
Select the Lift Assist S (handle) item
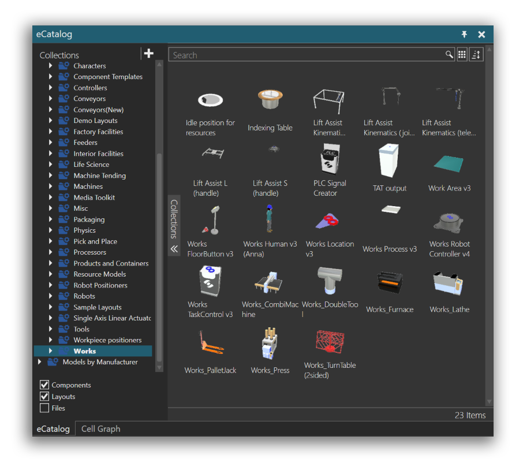tap(270, 171)
